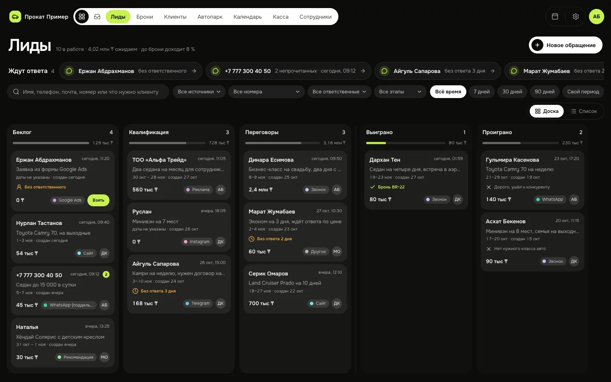The height and width of the screenshot is (382, 611).
Task: Click the ДК avatar on Руслан card
Action: pos(221,242)
